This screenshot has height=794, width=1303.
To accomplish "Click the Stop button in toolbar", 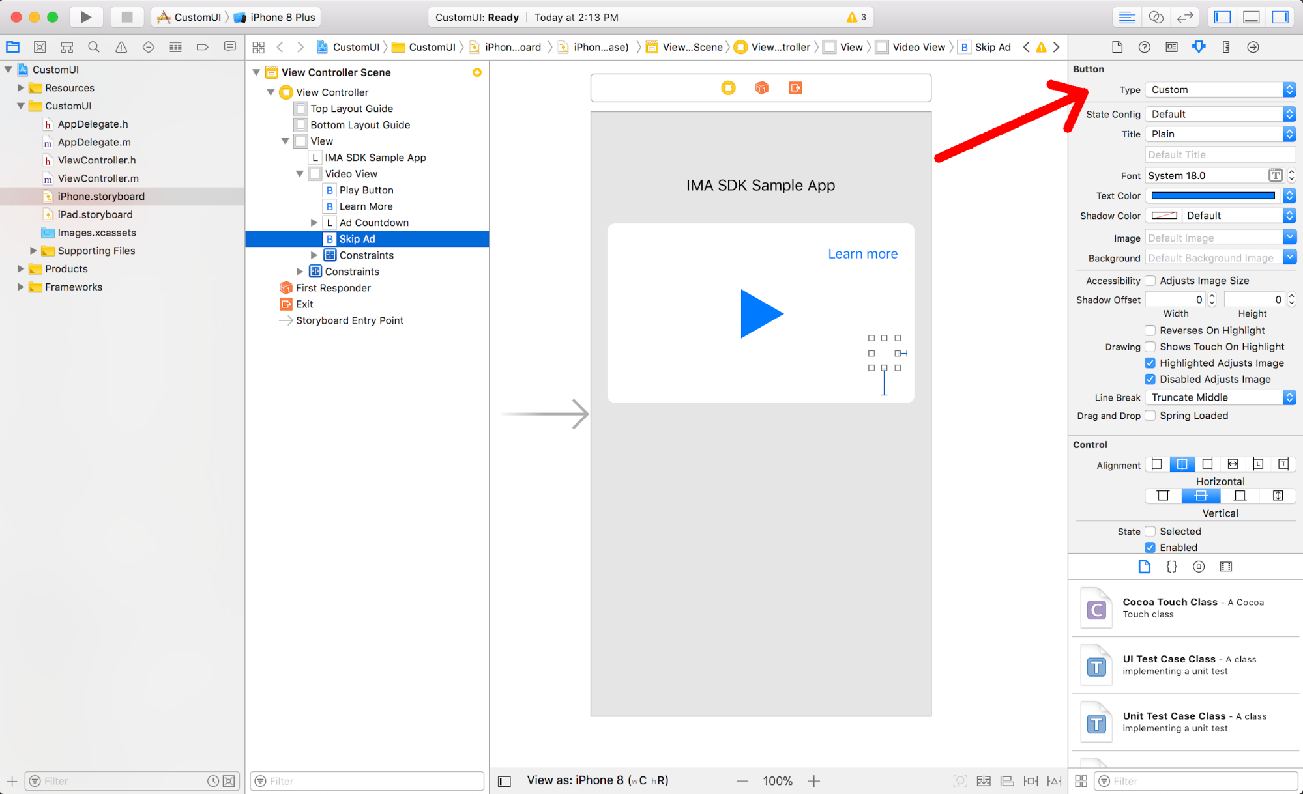I will click(x=126, y=17).
